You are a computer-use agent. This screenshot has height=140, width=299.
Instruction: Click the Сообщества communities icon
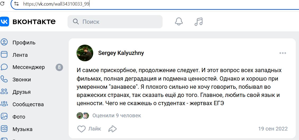coord(4,104)
